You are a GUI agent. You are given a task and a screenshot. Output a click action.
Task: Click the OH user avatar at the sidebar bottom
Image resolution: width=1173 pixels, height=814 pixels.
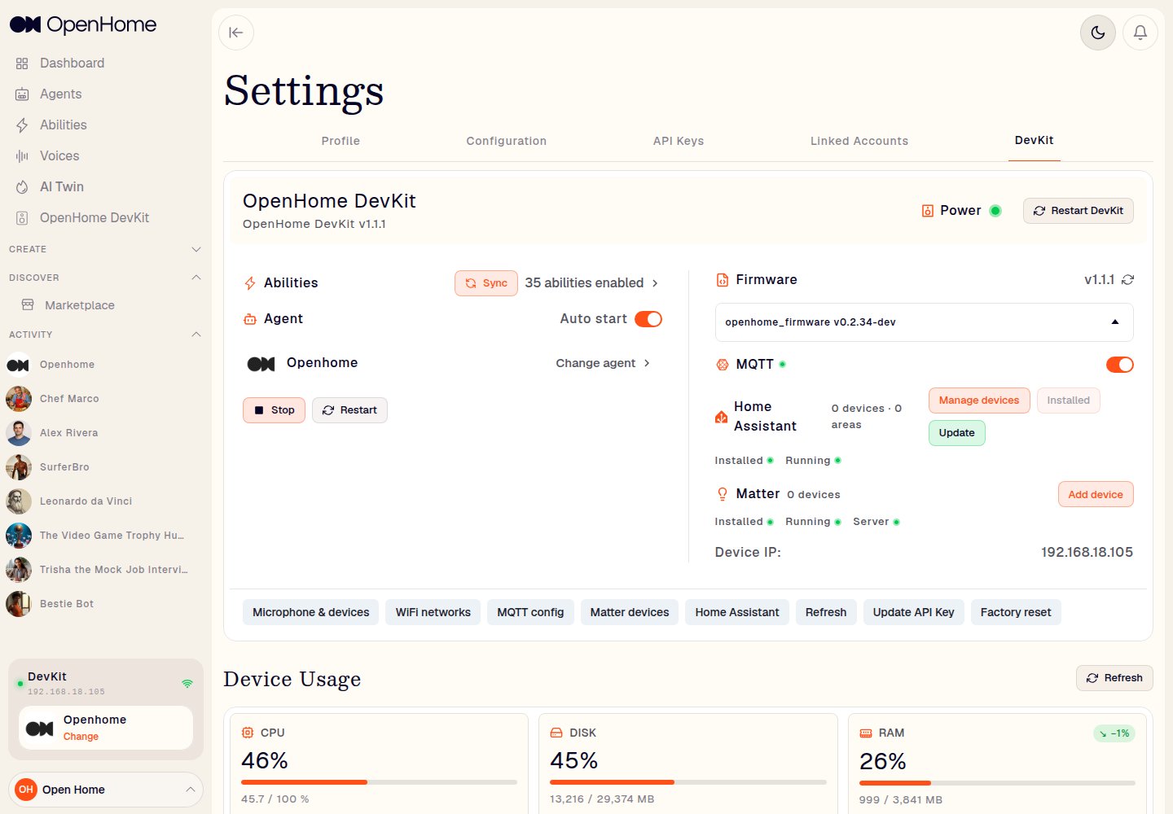(x=26, y=790)
